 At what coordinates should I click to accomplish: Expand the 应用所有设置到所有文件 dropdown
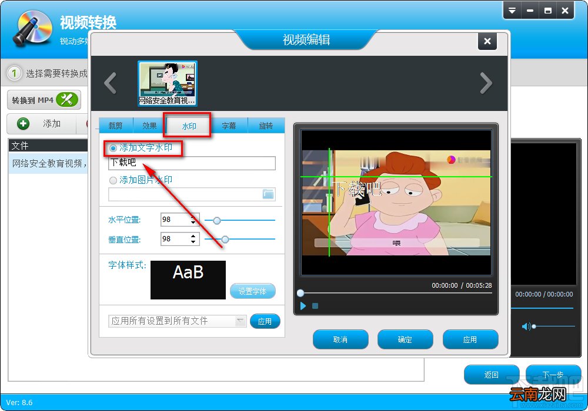coord(240,321)
